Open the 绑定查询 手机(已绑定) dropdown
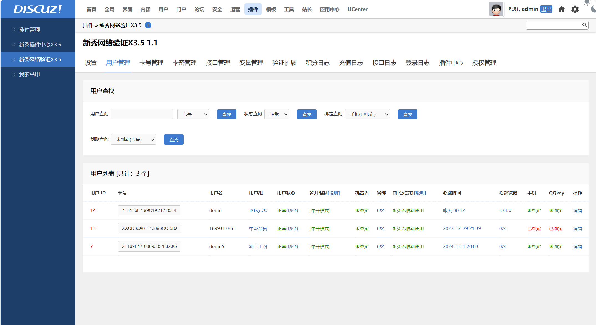Screen dimensions: 596x325 (x=367, y=114)
